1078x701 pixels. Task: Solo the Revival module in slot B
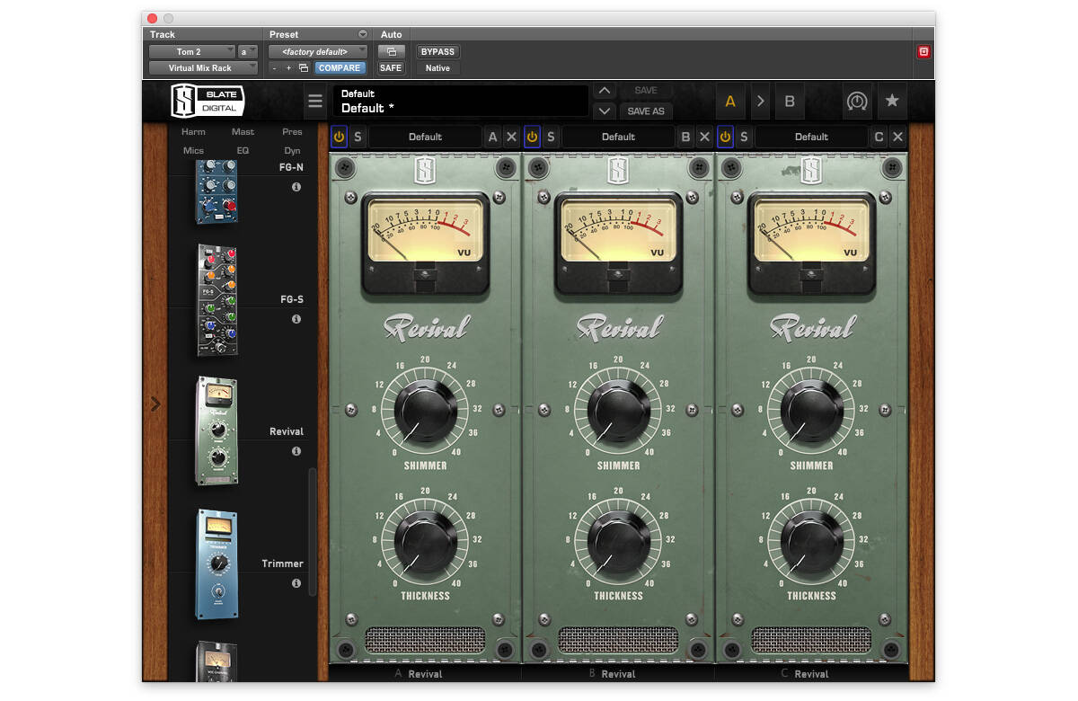coord(551,137)
